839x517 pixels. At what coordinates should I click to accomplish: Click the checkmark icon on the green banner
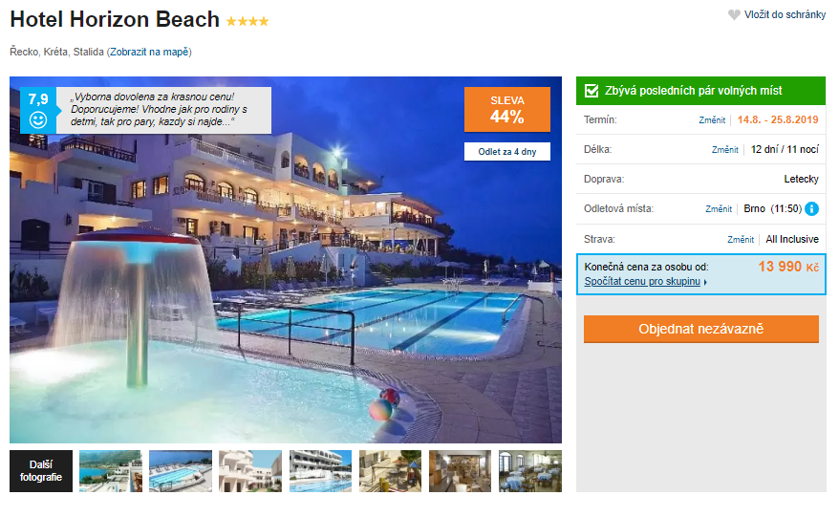(592, 91)
